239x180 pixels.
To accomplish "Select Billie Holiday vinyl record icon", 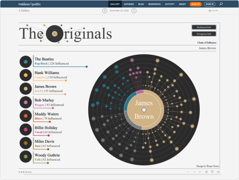I will point(26,129).
